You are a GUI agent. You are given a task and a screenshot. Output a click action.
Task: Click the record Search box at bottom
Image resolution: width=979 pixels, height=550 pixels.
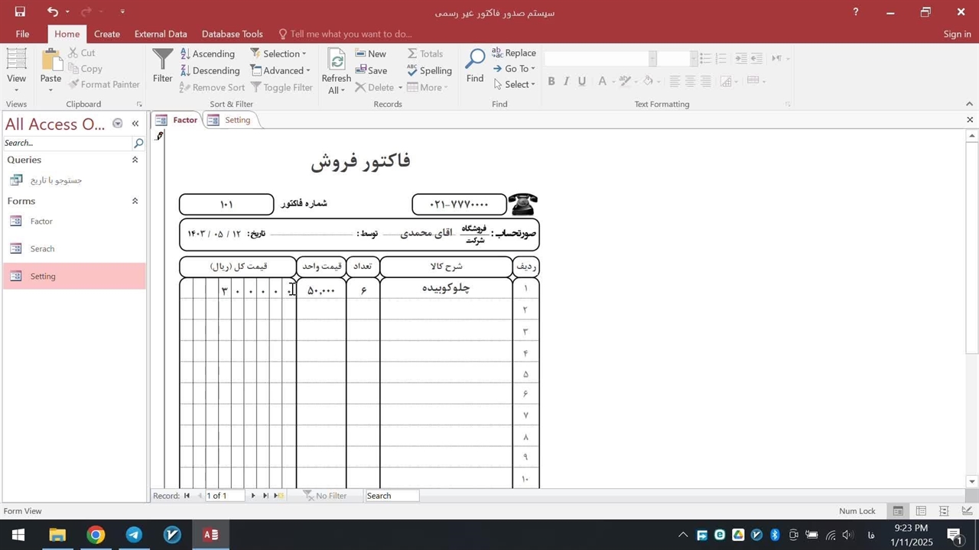[x=392, y=496]
